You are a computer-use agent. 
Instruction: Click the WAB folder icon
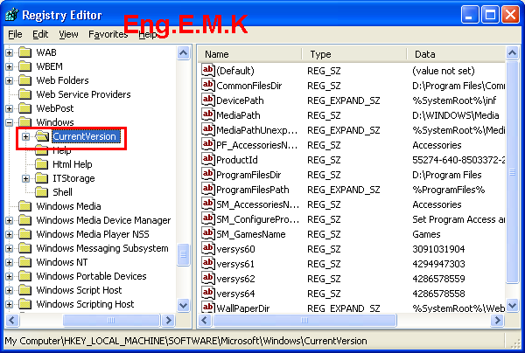click(x=25, y=52)
